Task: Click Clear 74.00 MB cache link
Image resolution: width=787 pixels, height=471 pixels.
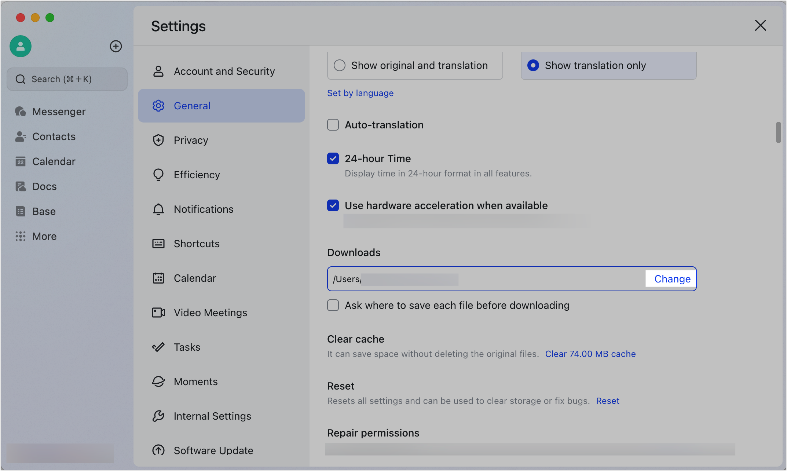Action: click(x=590, y=354)
